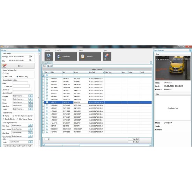Click the Yenile refresh button
Viewport: 192px width, 192px height.
(49, 57)
